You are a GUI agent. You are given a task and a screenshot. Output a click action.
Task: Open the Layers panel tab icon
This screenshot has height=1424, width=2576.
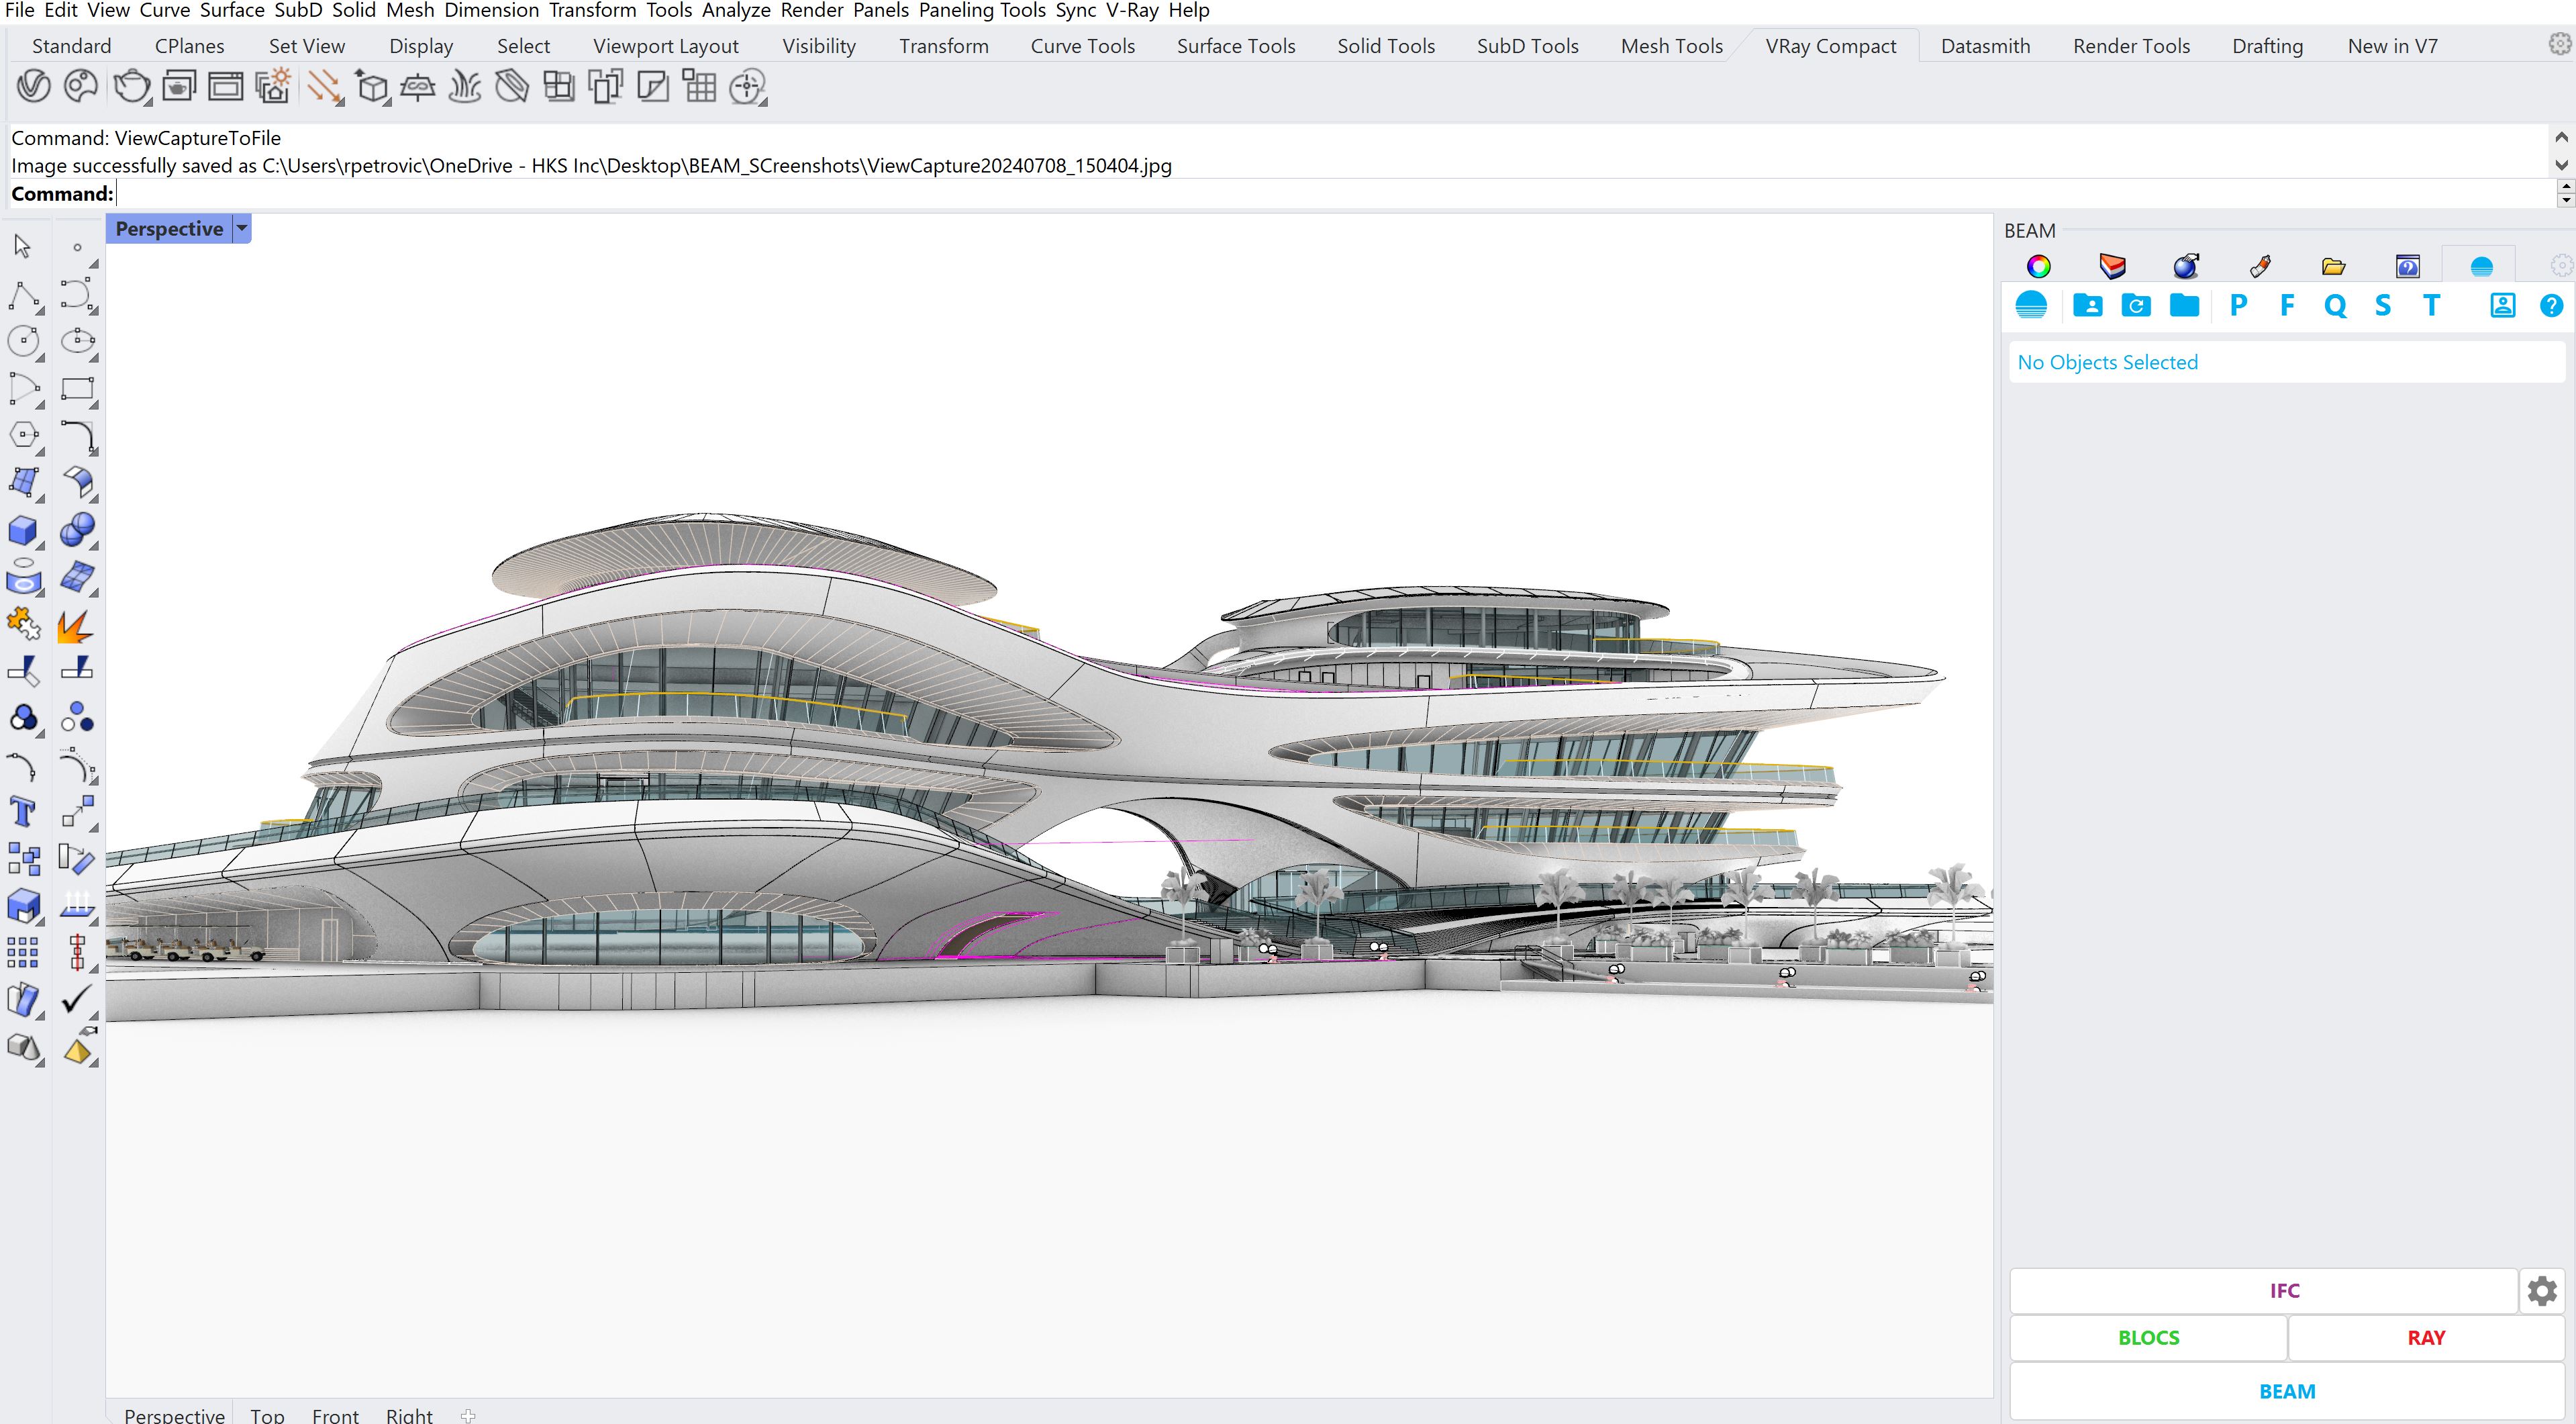2112,266
